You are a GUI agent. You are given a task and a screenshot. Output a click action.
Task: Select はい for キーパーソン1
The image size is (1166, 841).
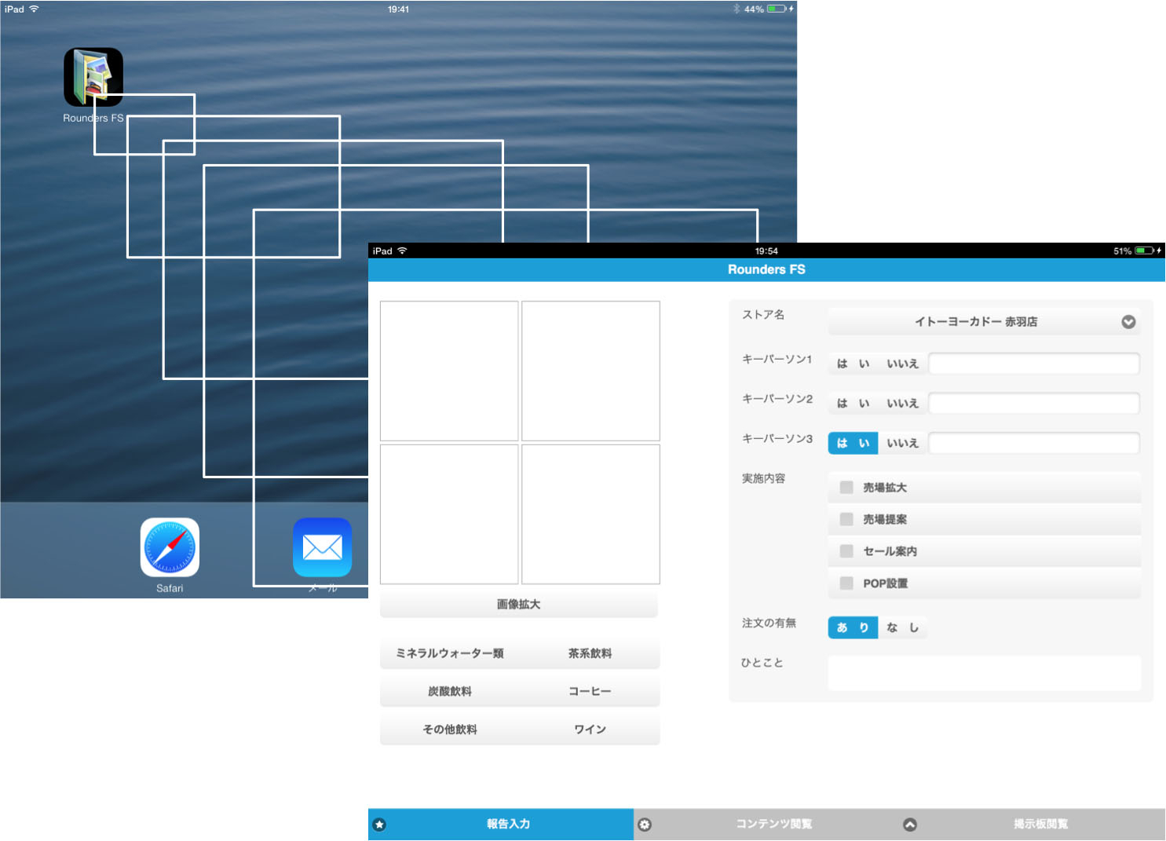(853, 364)
